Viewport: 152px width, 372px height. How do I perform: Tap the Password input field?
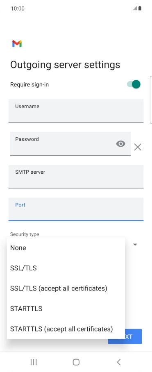[70, 144]
